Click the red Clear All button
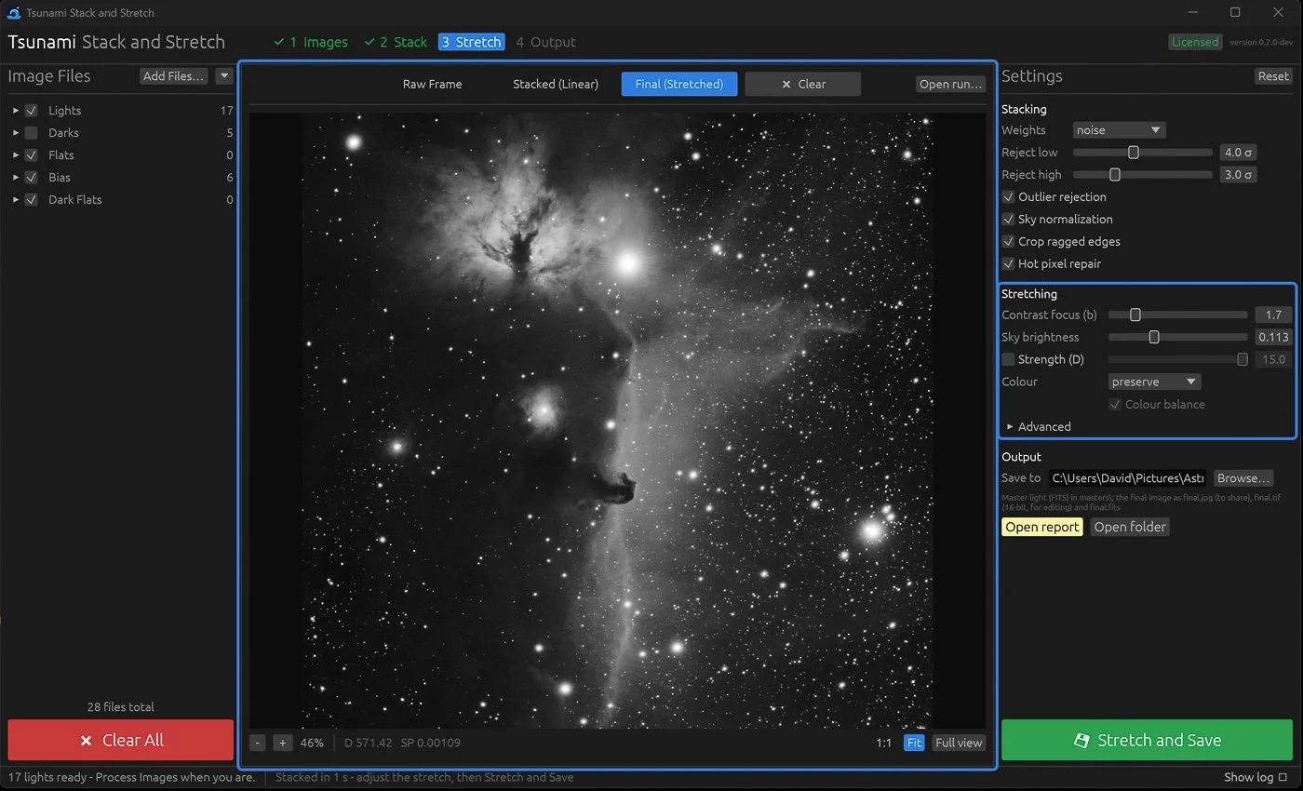 click(121, 740)
